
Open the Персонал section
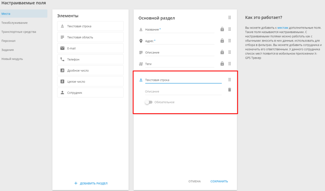pos(8,41)
